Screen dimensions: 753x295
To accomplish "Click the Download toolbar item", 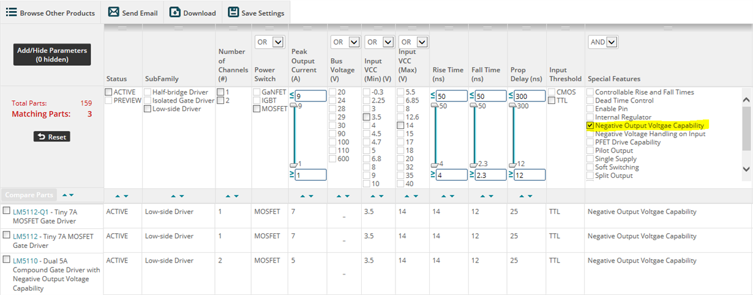I will click(x=193, y=13).
